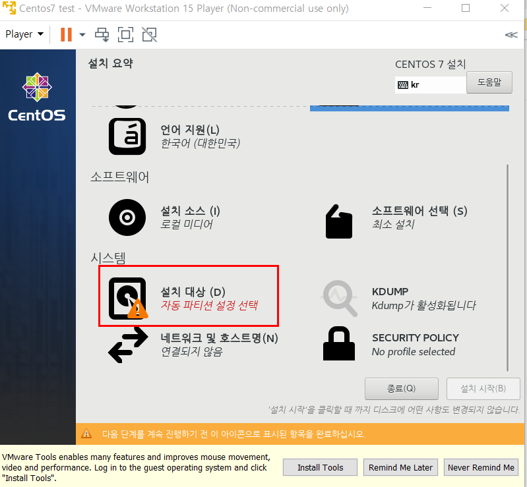
Task: Close the VMware Player window
Action: pos(504,8)
